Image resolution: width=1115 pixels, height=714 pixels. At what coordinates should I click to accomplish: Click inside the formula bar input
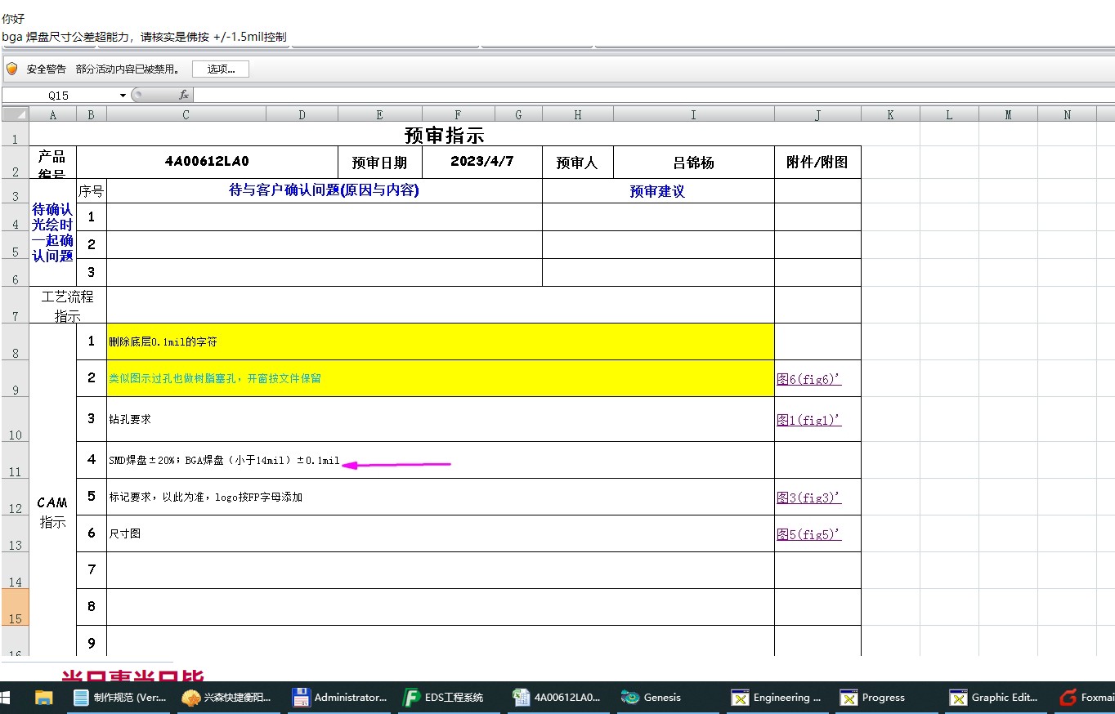click(x=654, y=96)
